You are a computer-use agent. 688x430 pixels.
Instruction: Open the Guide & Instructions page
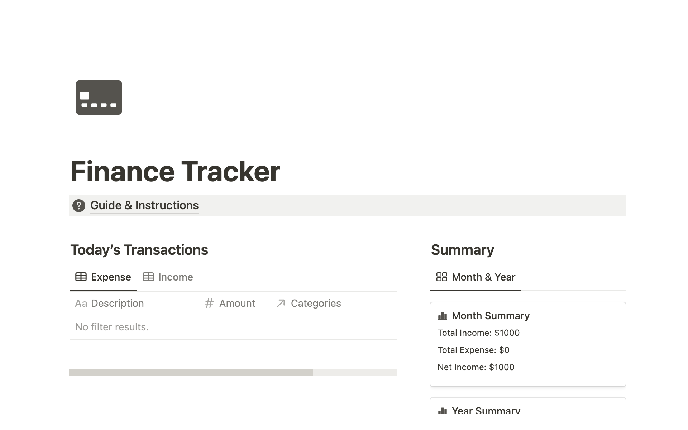coord(144,205)
